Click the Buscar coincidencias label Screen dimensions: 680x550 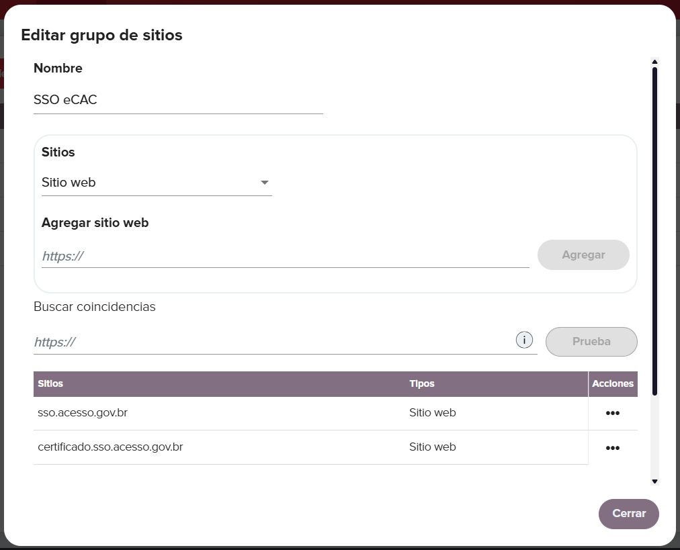coord(95,306)
